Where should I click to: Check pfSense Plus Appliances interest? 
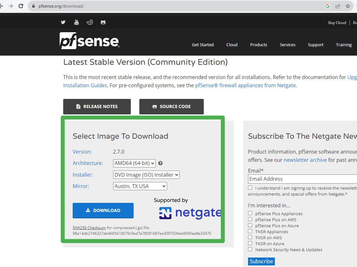click(250, 213)
